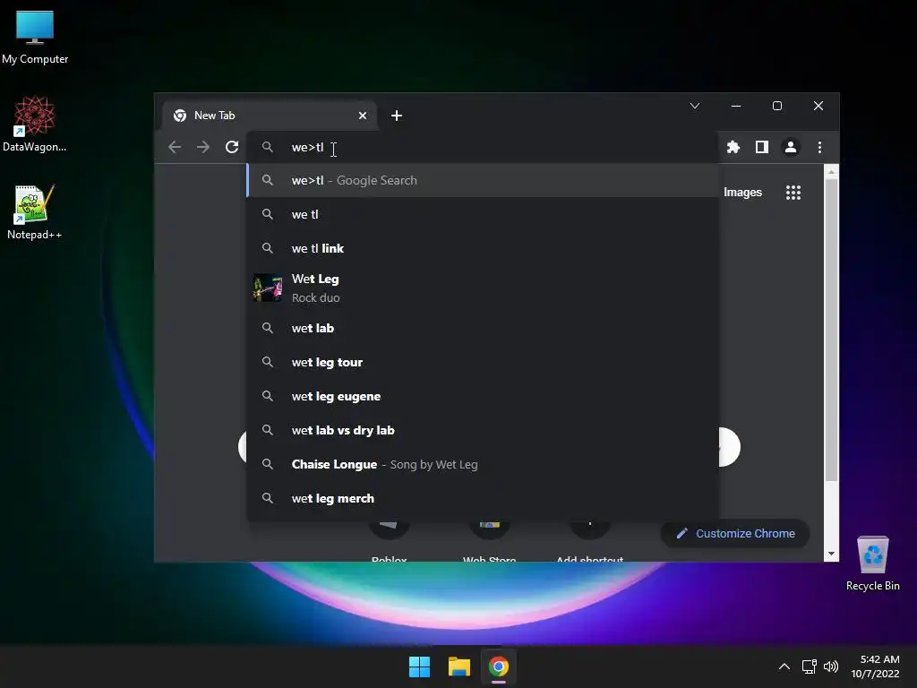The image size is (917, 688).
Task: Open the clock showing 5:42 AM
Action: (x=876, y=666)
